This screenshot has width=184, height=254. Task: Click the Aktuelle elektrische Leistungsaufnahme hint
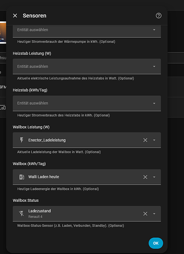point(75,78)
